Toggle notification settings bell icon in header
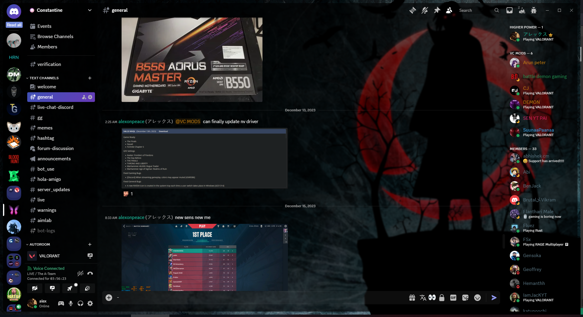Viewport: 583px width, 317px height. pyautogui.click(x=425, y=10)
